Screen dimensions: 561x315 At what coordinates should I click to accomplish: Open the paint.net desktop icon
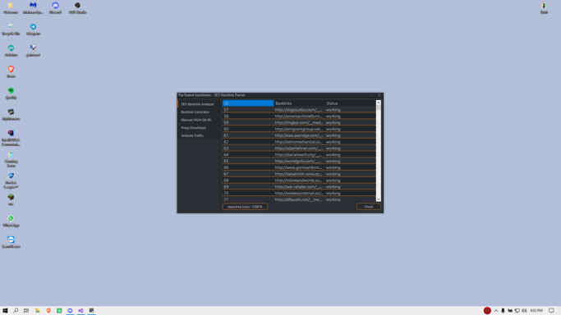pos(33,51)
